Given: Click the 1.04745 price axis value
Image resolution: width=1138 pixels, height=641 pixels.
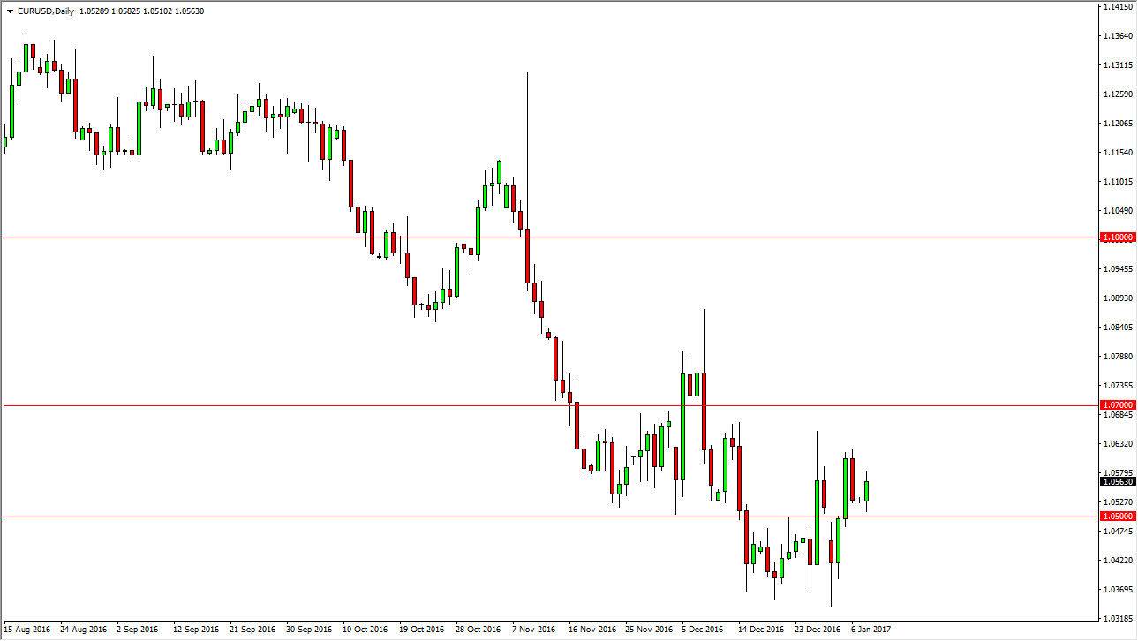Looking at the screenshot, I should click(x=1118, y=532).
